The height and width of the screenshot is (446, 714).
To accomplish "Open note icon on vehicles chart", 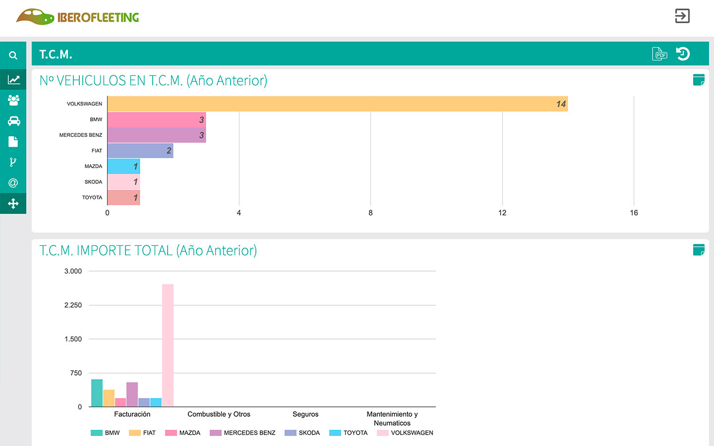I will click(x=699, y=80).
